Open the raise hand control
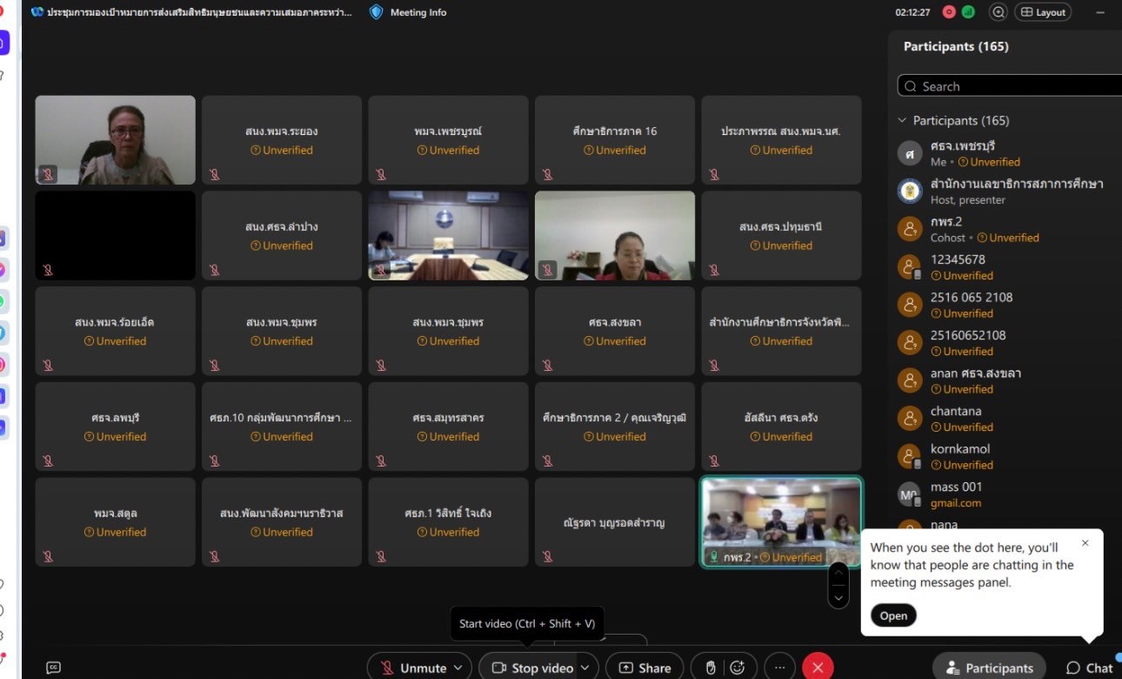The height and width of the screenshot is (679, 1122). click(710, 668)
